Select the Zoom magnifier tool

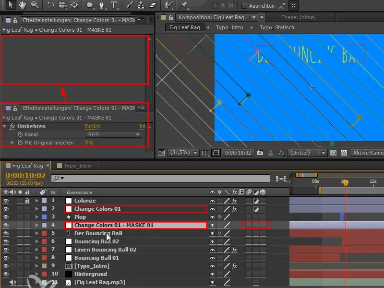pos(35,5)
